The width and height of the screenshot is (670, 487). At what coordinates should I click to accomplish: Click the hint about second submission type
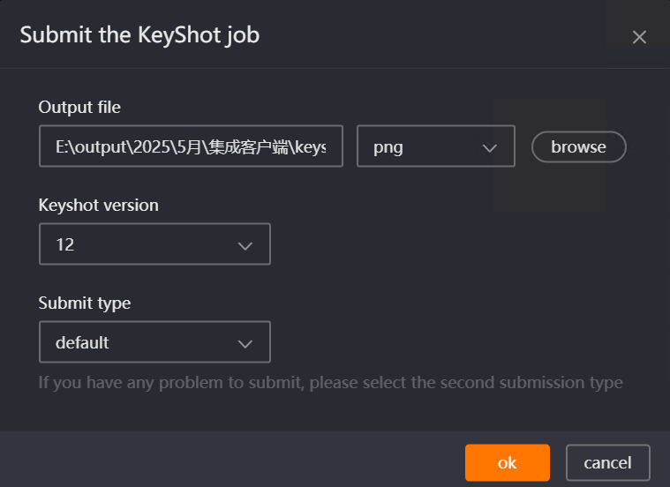331,383
